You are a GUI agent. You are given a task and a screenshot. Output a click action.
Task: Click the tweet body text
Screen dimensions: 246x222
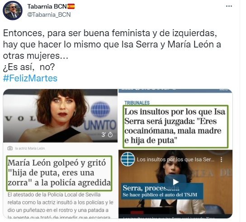(x=112, y=50)
